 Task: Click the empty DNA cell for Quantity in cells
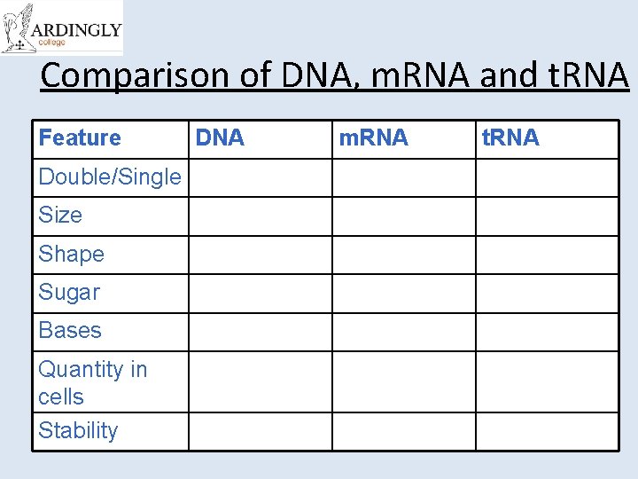coord(260,382)
